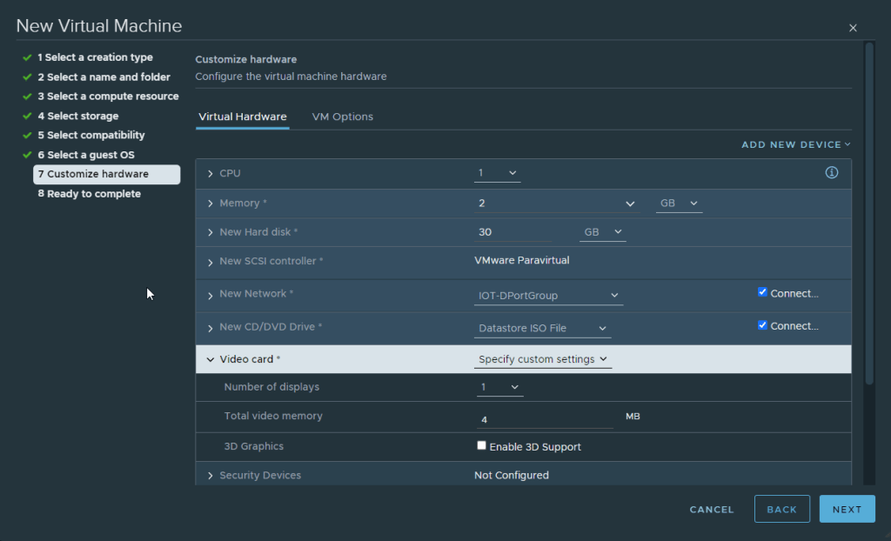Toggle the CD/DVD Drive Connect checkbox
The image size is (891, 541).
(763, 325)
